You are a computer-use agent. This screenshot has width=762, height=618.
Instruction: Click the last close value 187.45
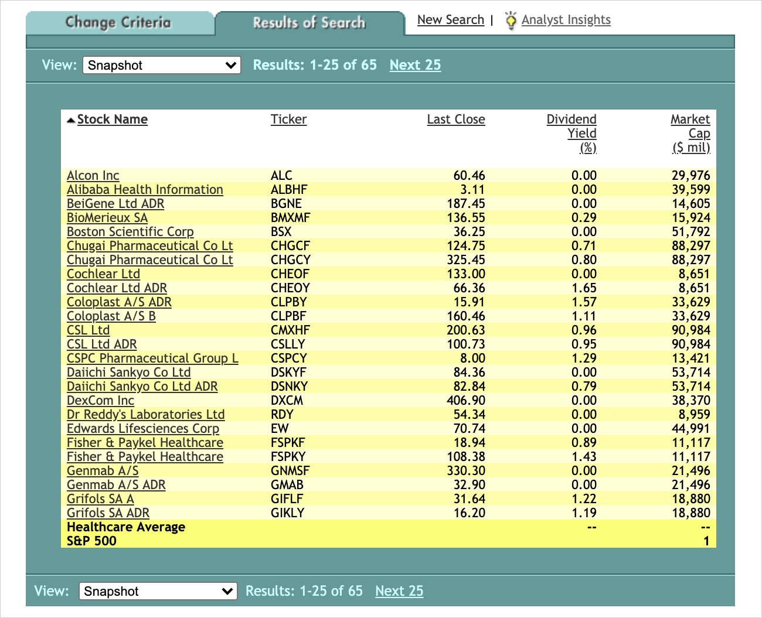point(466,204)
